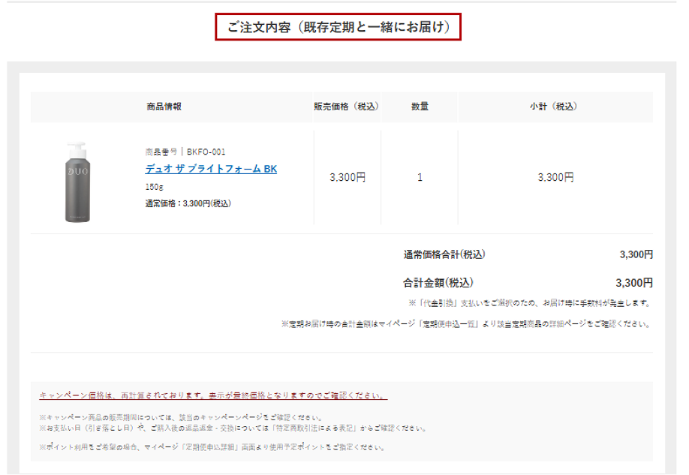Click the 合計金額 total amount 3,300円
The image size is (689, 475).
[633, 283]
